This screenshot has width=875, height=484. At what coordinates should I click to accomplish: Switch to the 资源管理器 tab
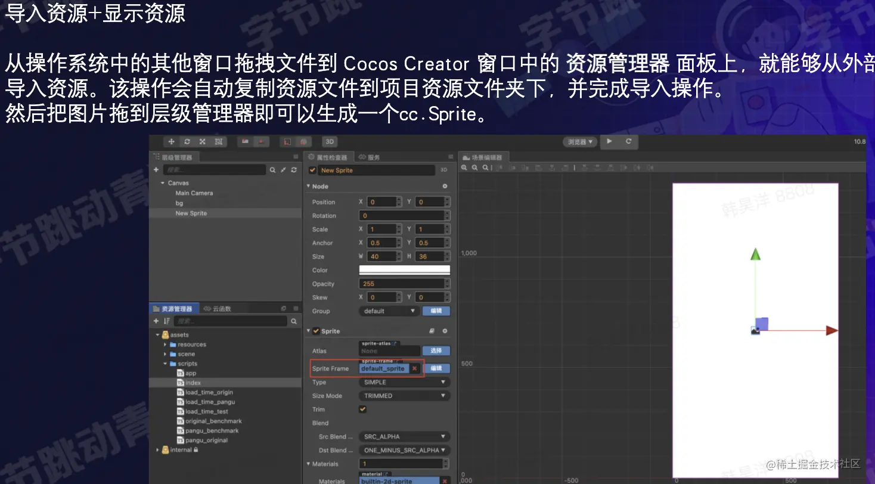174,309
